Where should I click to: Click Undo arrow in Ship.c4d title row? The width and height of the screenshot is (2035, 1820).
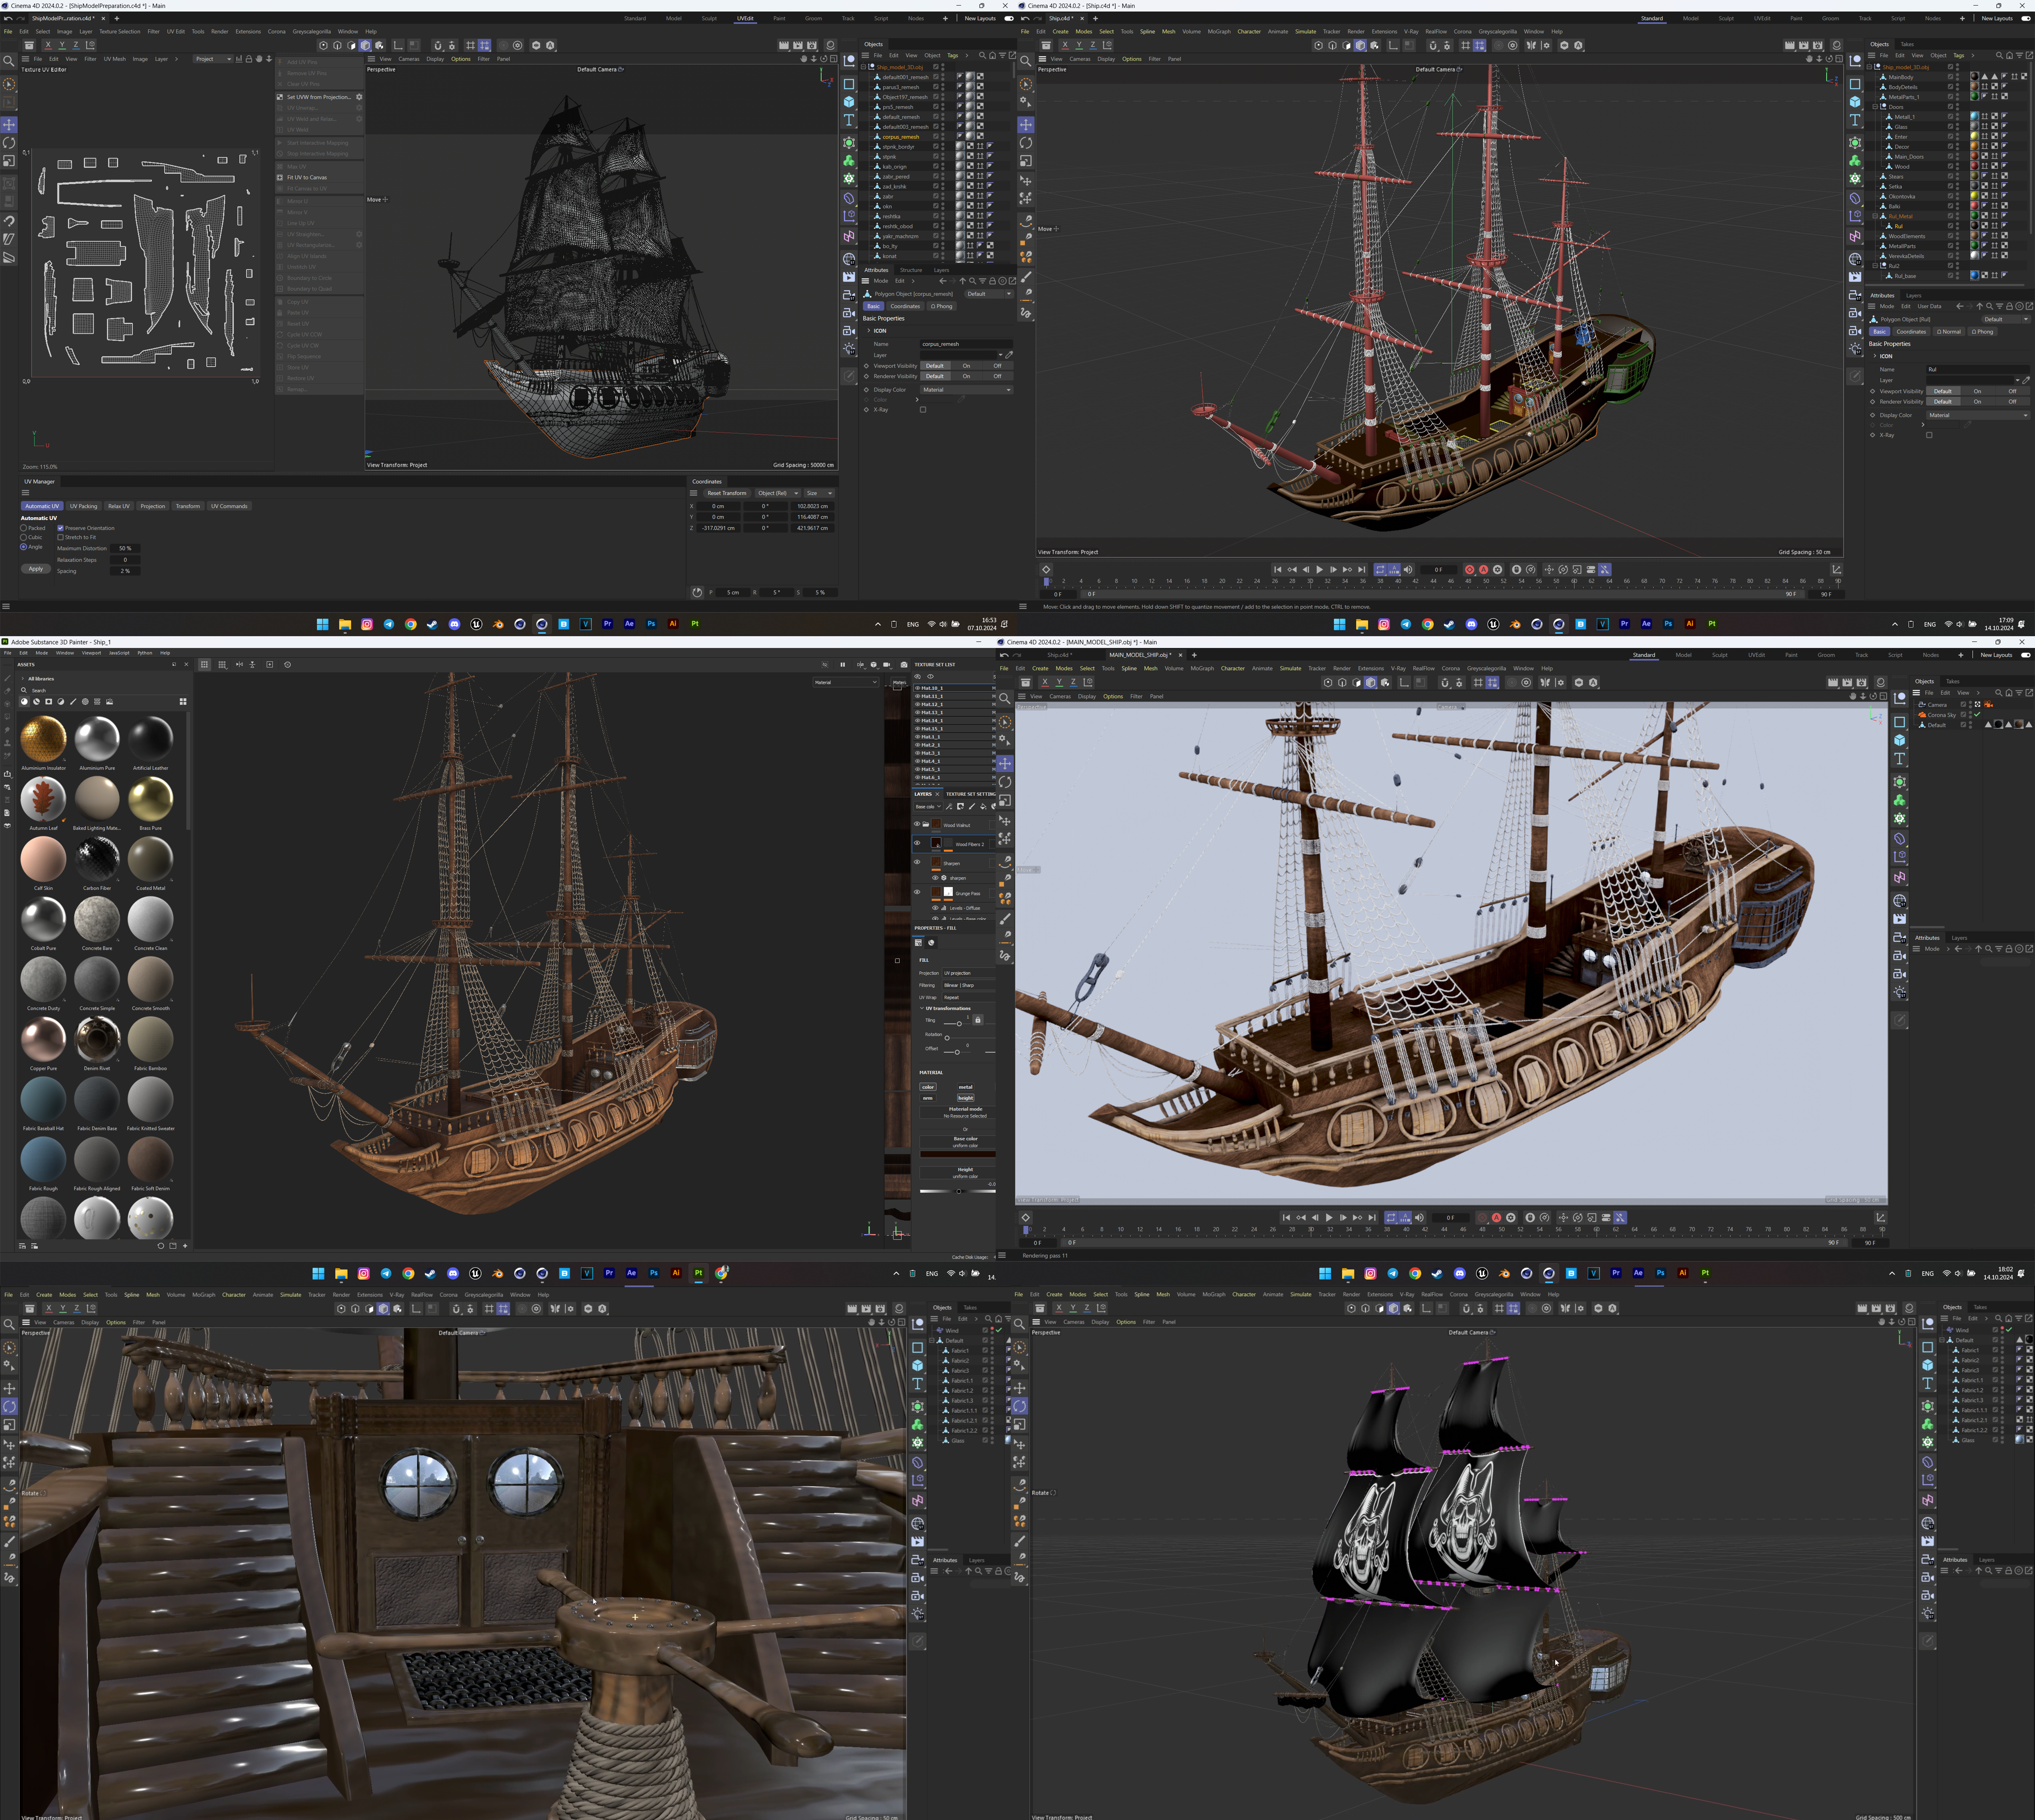click(x=1025, y=18)
